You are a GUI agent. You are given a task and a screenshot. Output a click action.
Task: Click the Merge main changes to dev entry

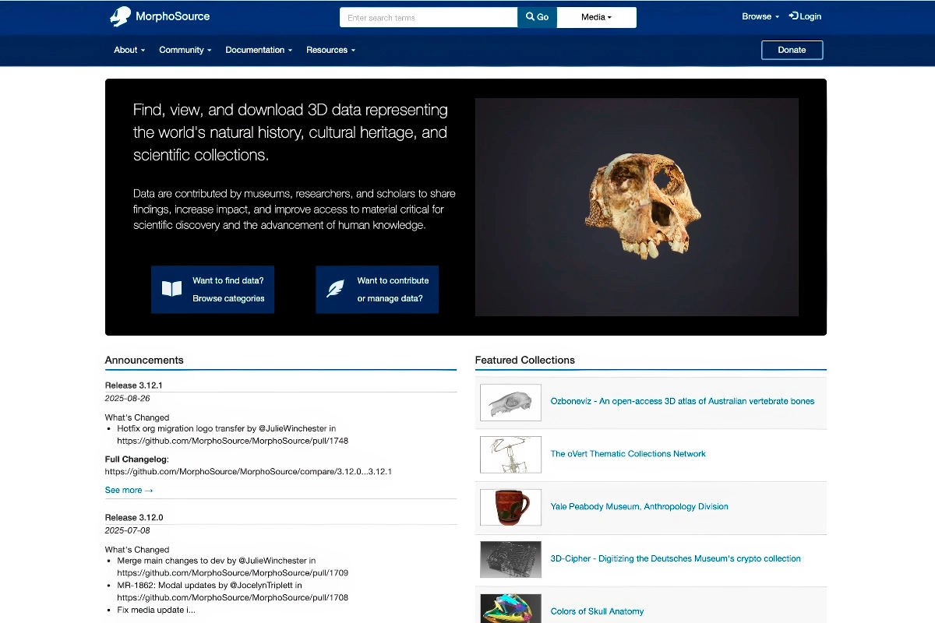(x=217, y=561)
